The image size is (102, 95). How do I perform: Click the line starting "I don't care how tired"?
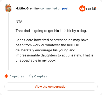[52, 40]
